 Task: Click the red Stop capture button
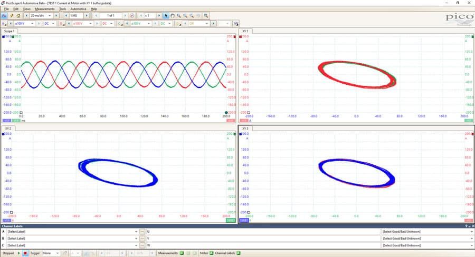(x=25, y=253)
